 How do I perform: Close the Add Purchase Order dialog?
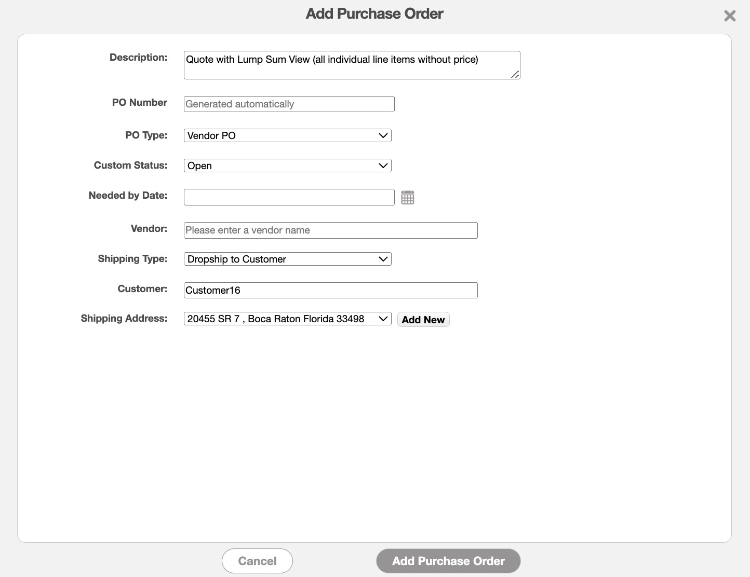click(x=730, y=16)
